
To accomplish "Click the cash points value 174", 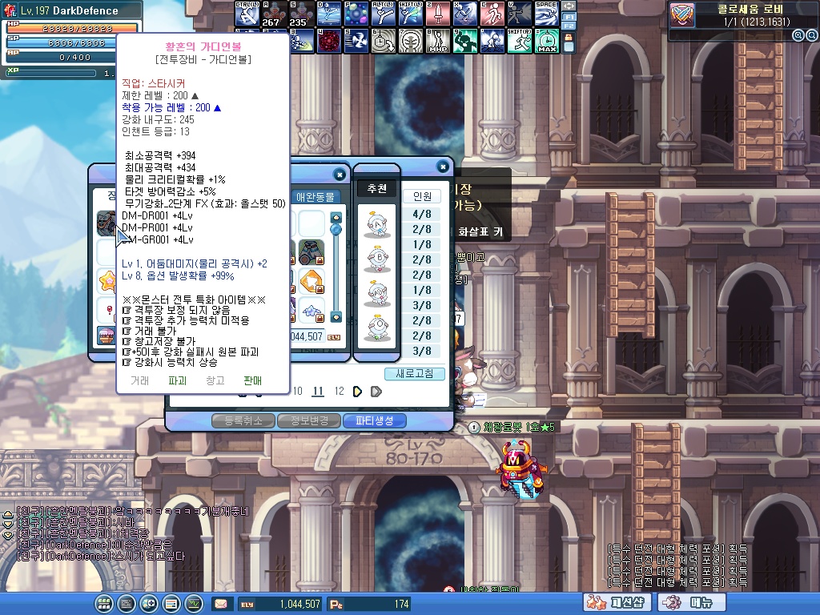I will pyautogui.click(x=402, y=604).
